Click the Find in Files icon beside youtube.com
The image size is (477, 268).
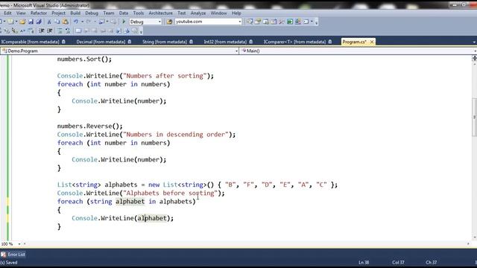(169, 22)
